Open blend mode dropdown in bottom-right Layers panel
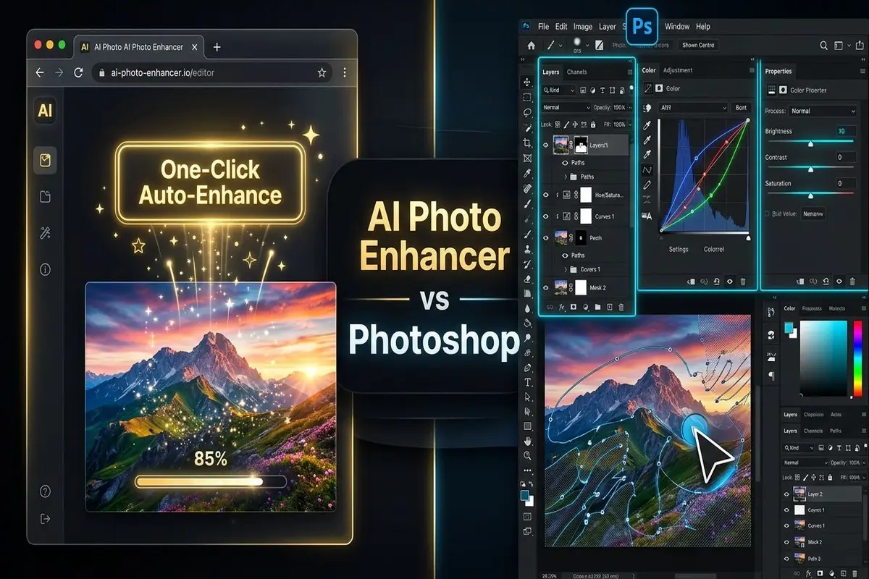Viewport: 869px width, 579px height. point(804,462)
